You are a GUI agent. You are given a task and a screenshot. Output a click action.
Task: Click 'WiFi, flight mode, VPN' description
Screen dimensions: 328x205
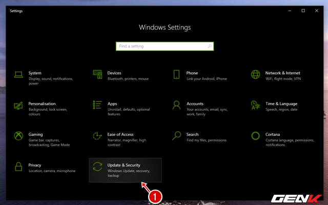tap(283, 79)
